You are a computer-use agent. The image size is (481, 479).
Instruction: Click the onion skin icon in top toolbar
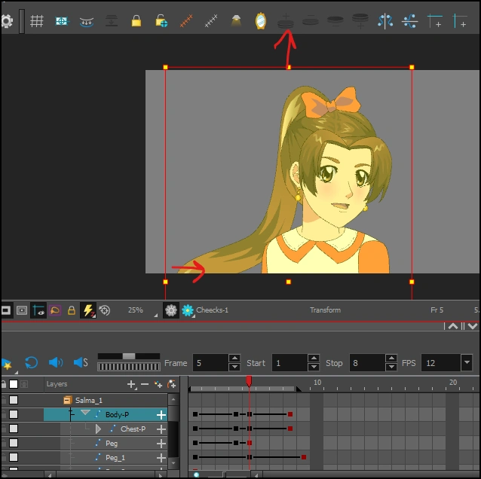click(87, 21)
